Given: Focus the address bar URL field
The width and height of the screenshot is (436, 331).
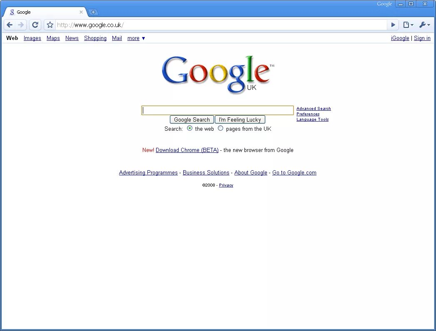Looking at the screenshot, I should tap(222, 25).
